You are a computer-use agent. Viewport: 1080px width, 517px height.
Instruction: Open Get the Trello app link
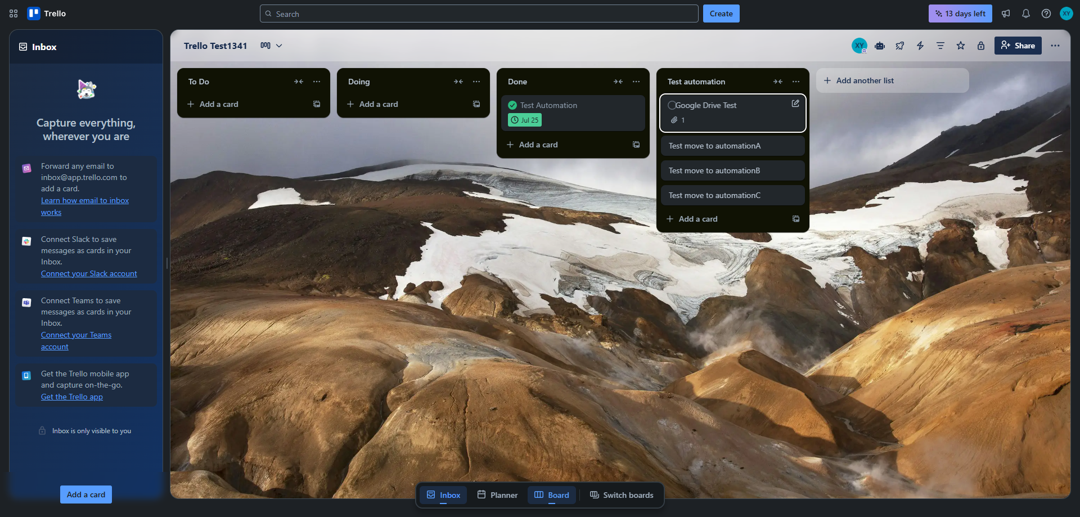(72, 397)
